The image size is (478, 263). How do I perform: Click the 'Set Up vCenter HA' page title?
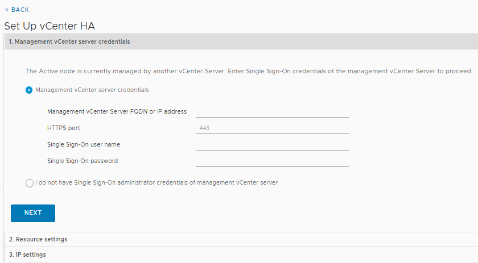pyautogui.click(x=50, y=26)
